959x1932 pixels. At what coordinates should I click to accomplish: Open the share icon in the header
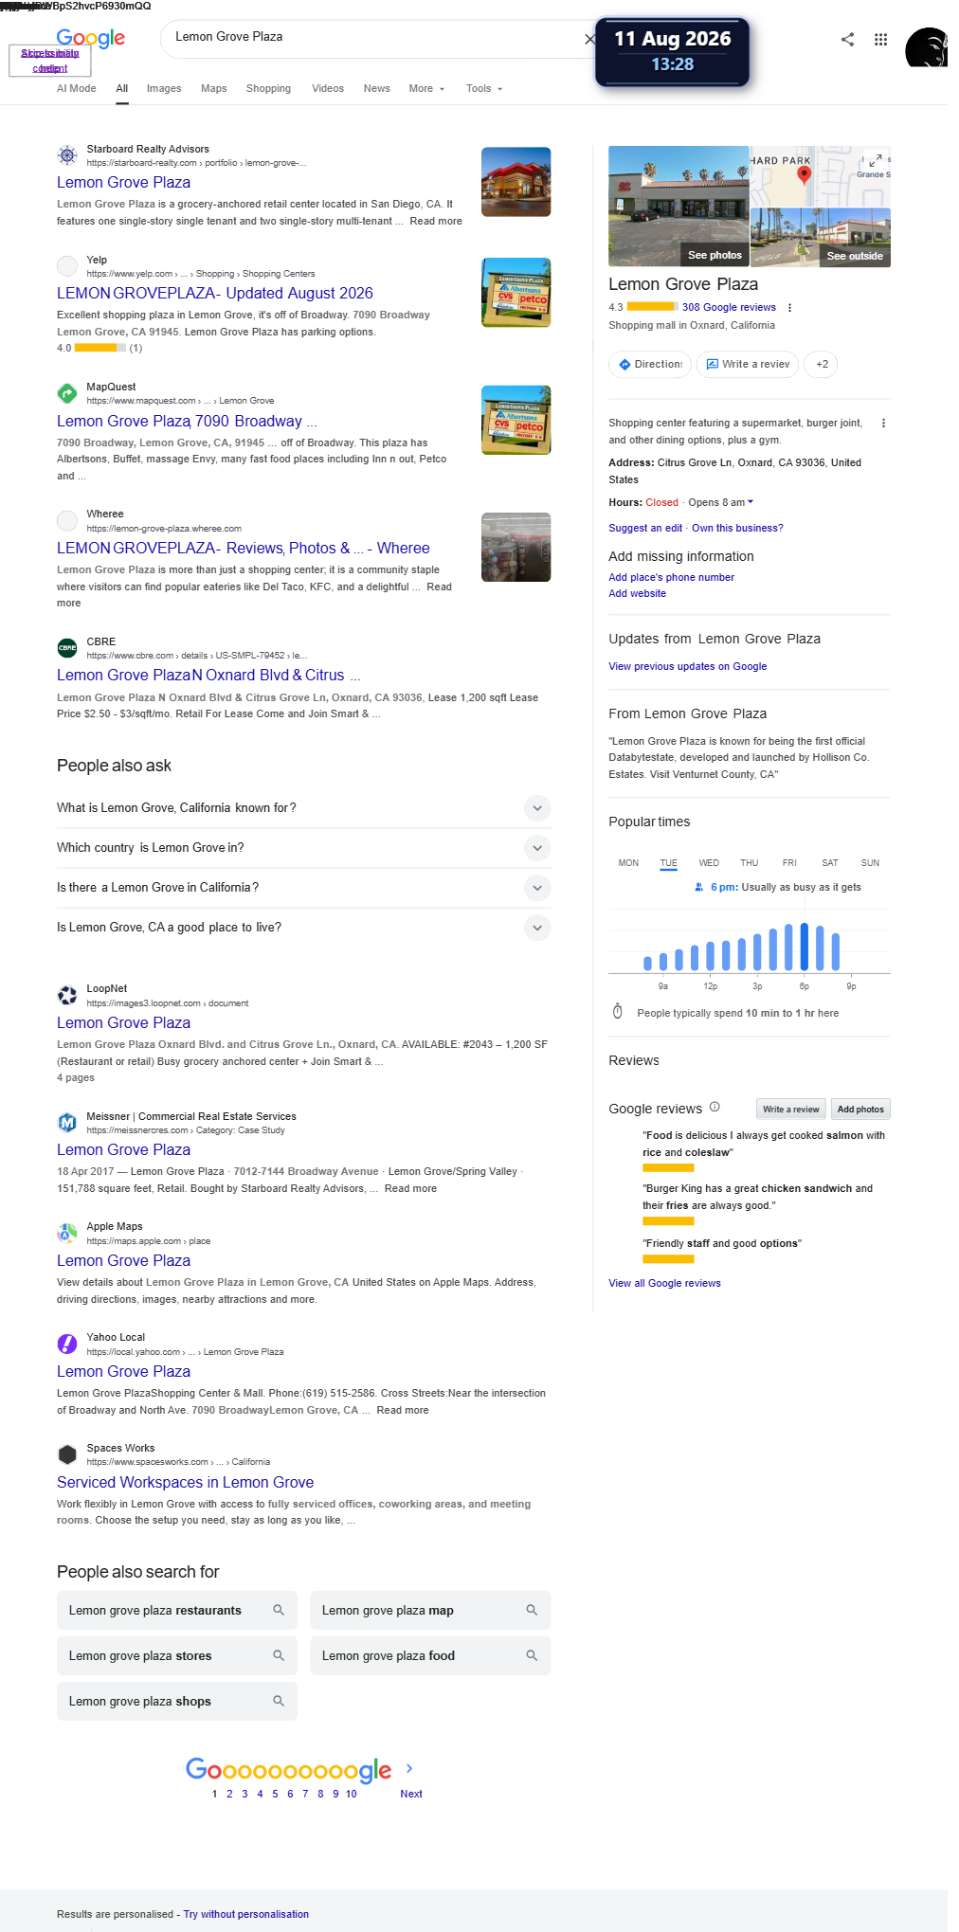pos(847,39)
